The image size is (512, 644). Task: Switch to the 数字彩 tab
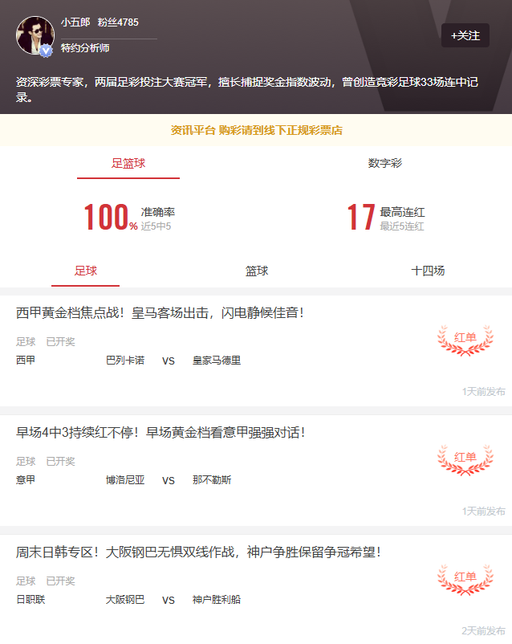tap(384, 163)
